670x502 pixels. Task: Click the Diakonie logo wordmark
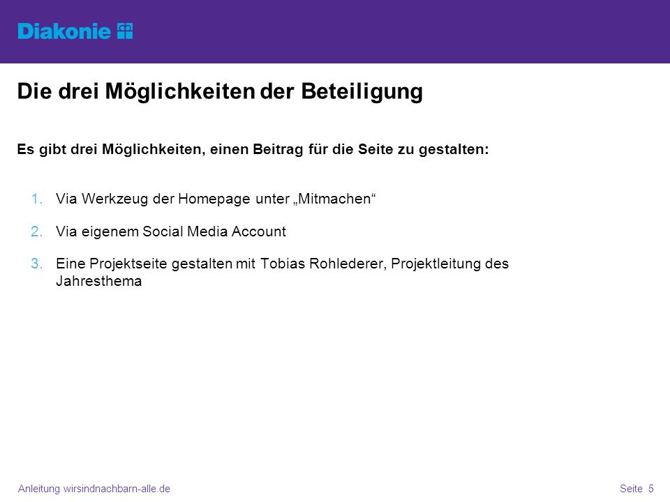point(64,31)
